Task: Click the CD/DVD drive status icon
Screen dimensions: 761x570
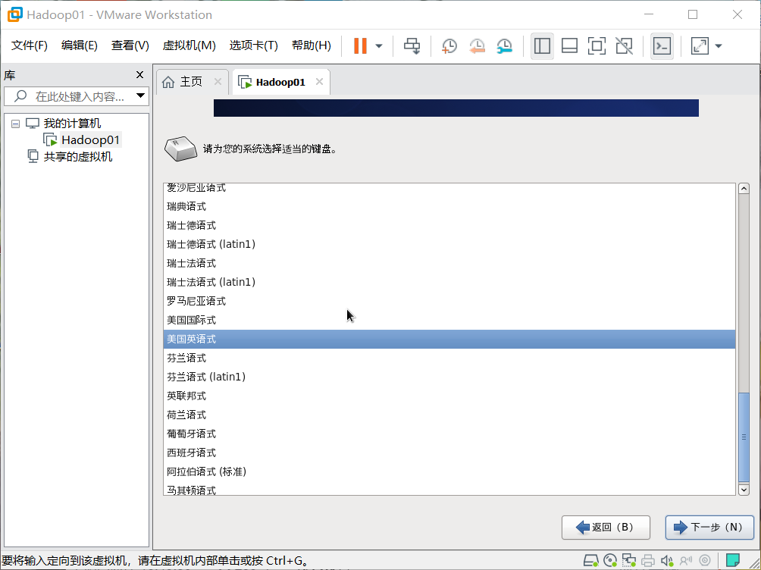Action: point(610,561)
